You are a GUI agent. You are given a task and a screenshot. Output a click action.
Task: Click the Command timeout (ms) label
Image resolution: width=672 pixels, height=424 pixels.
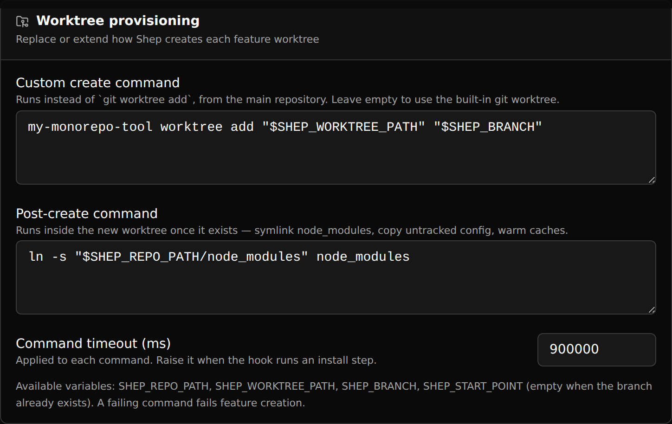tap(93, 343)
